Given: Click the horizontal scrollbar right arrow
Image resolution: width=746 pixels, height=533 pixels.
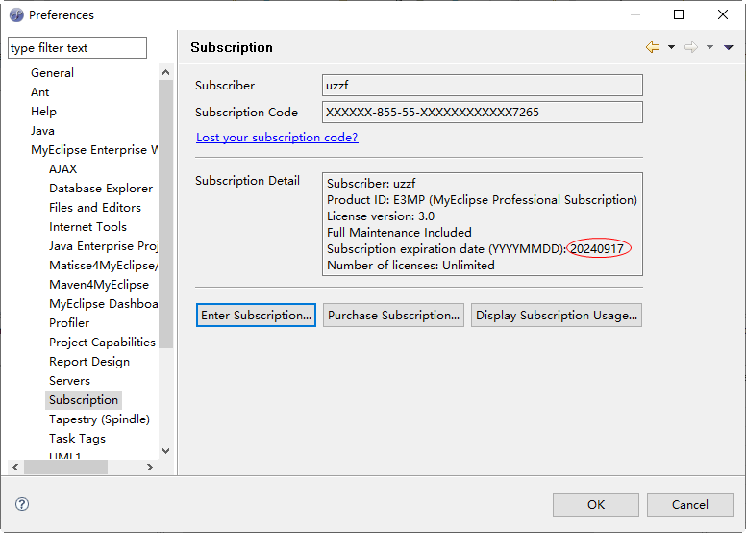Looking at the screenshot, I should click(149, 467).
